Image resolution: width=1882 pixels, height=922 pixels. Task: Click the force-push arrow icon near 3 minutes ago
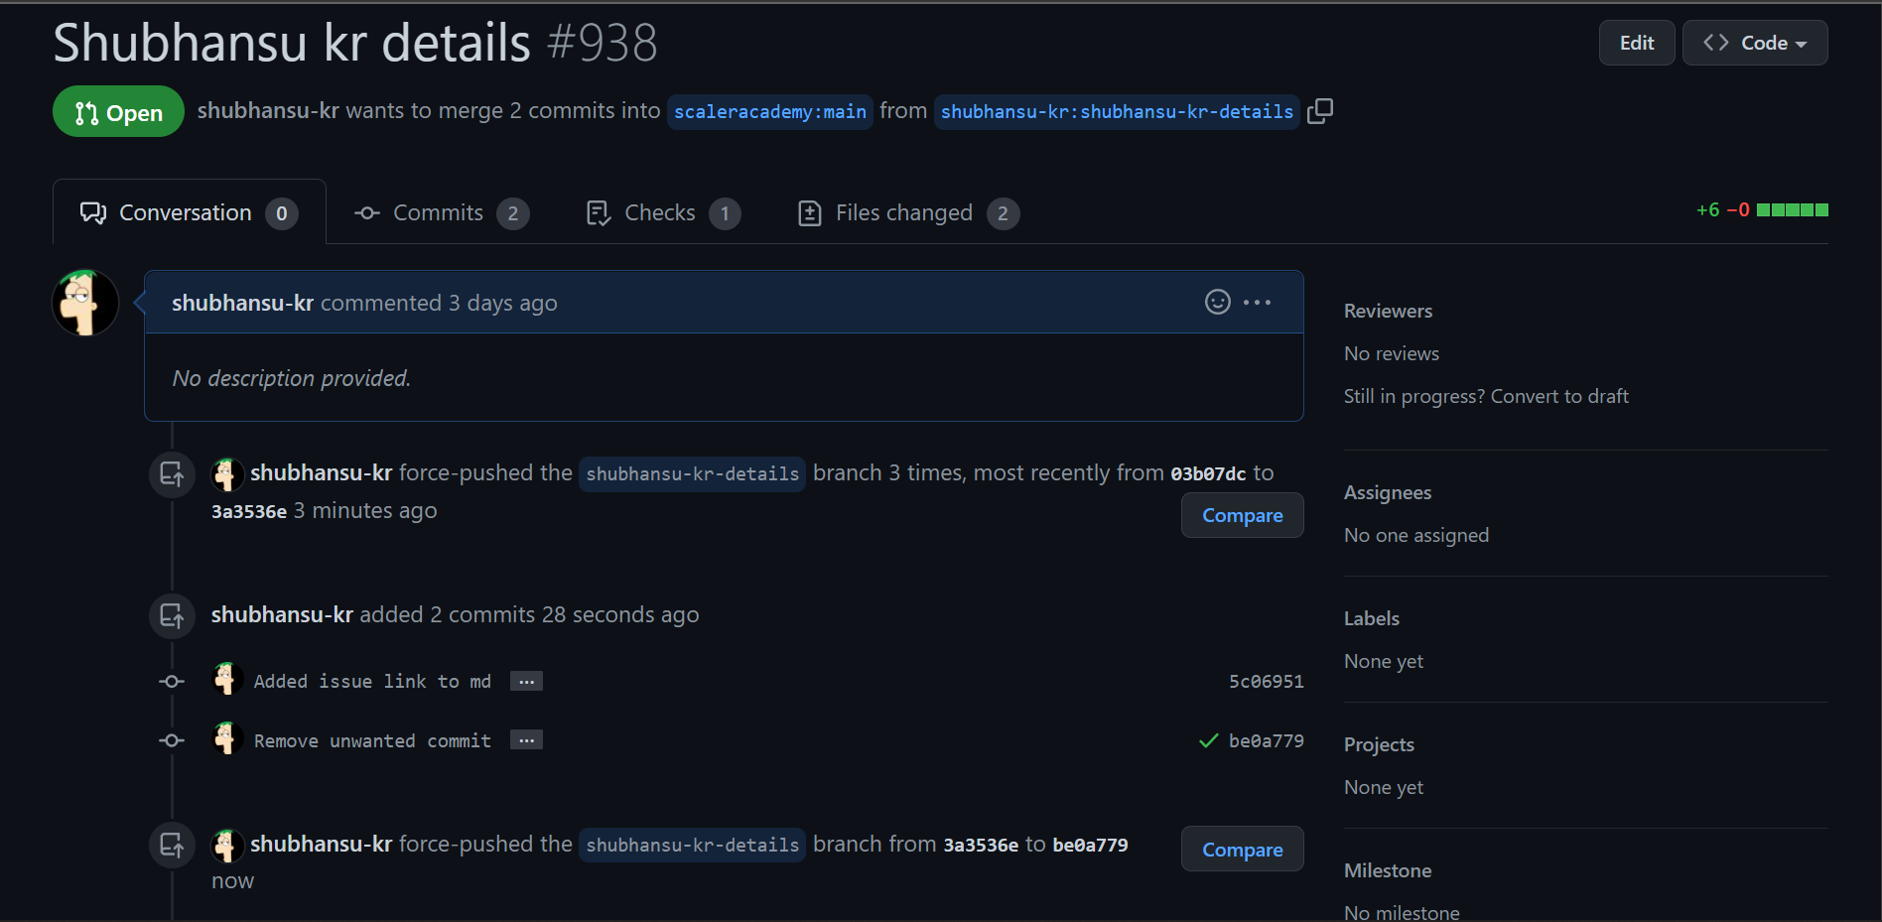(x=171, y=474)
